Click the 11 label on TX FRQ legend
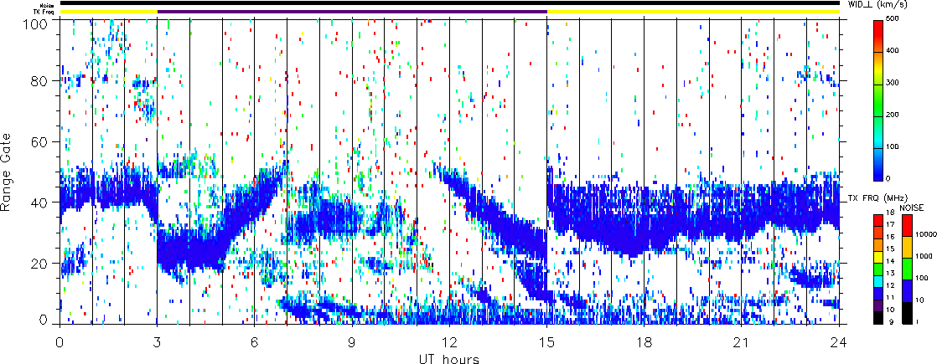Viewport: 937px width, 364px height. [x=890, y=297]
